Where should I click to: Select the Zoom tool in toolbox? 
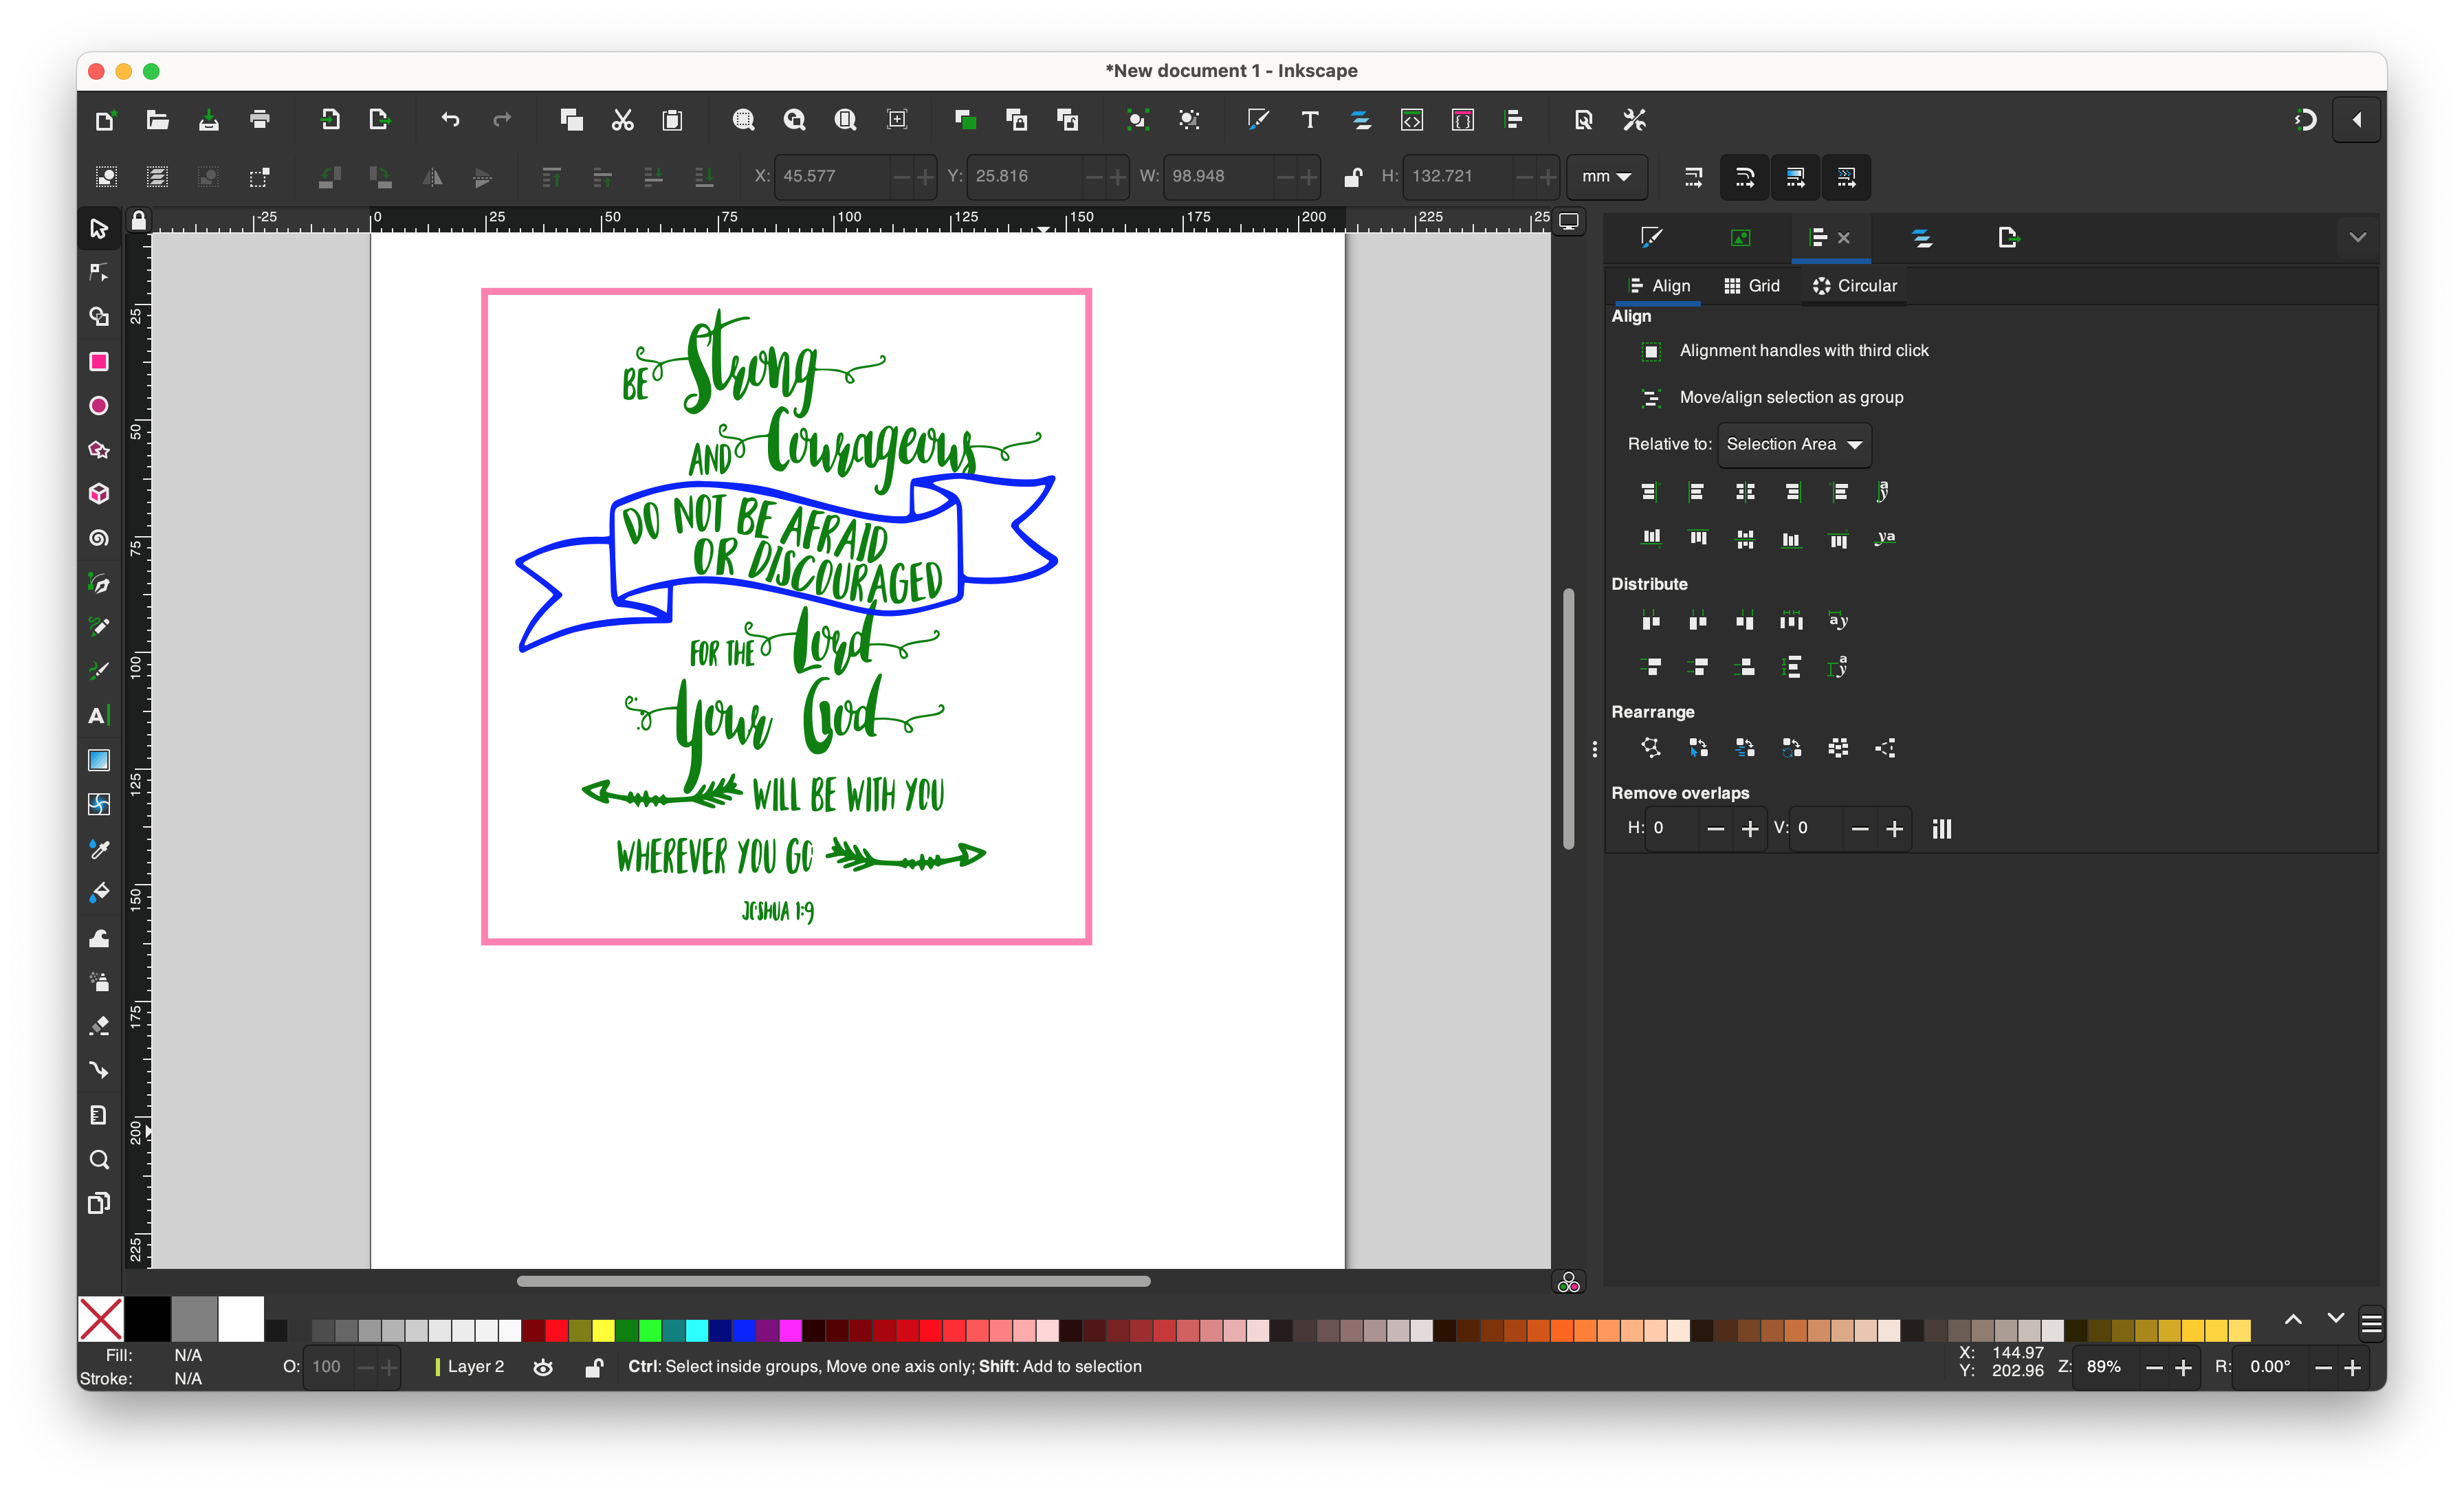coord(98,1159)
